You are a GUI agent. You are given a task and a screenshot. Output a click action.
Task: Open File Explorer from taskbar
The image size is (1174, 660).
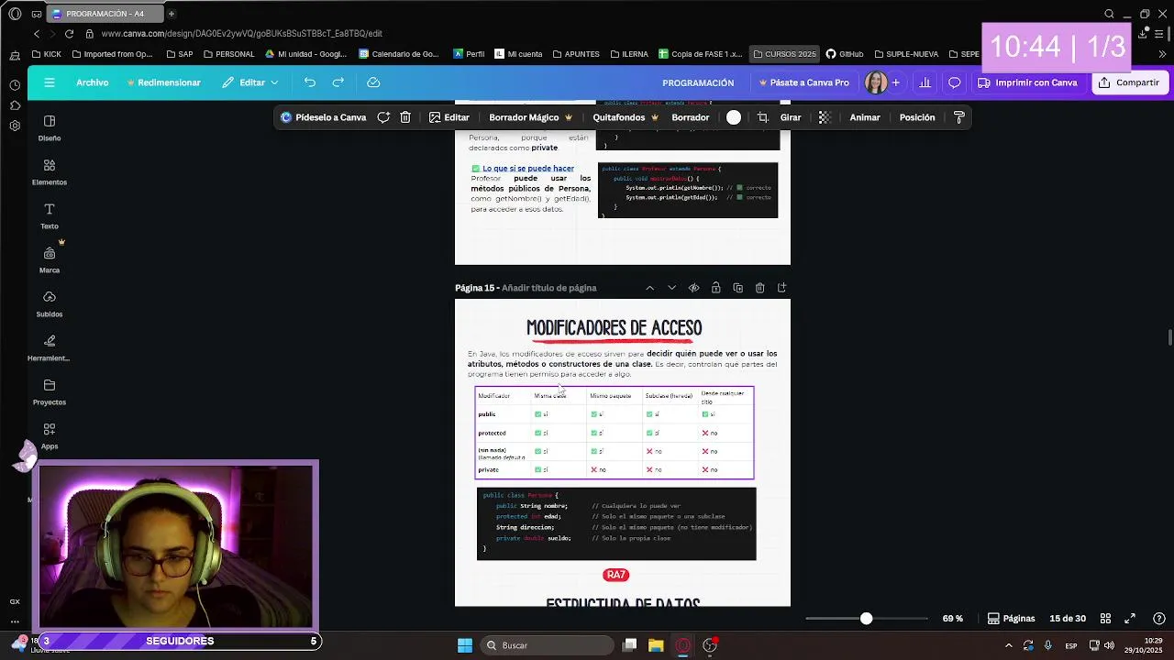656,645
